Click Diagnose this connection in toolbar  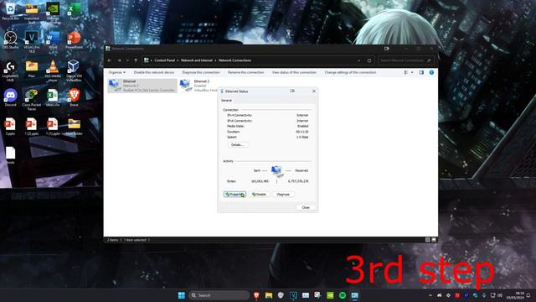coord(201,72)
